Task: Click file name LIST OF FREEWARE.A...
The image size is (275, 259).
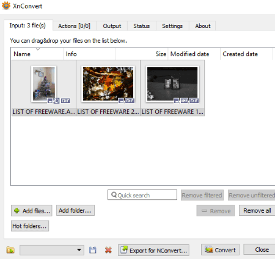Action: 44,112
